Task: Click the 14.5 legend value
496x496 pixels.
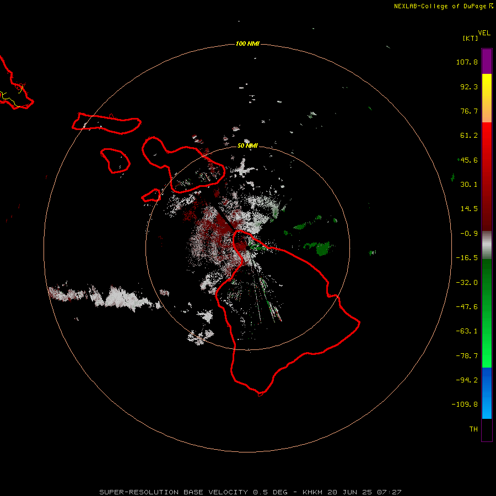Action: click(469, 209)
